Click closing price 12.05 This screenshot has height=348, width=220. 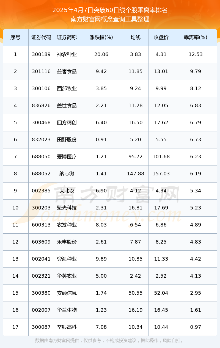(x=161, y=106)
